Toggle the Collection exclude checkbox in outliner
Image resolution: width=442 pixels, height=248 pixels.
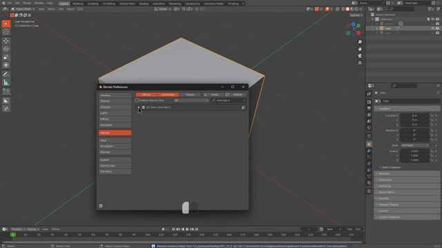tap(428, 19)
